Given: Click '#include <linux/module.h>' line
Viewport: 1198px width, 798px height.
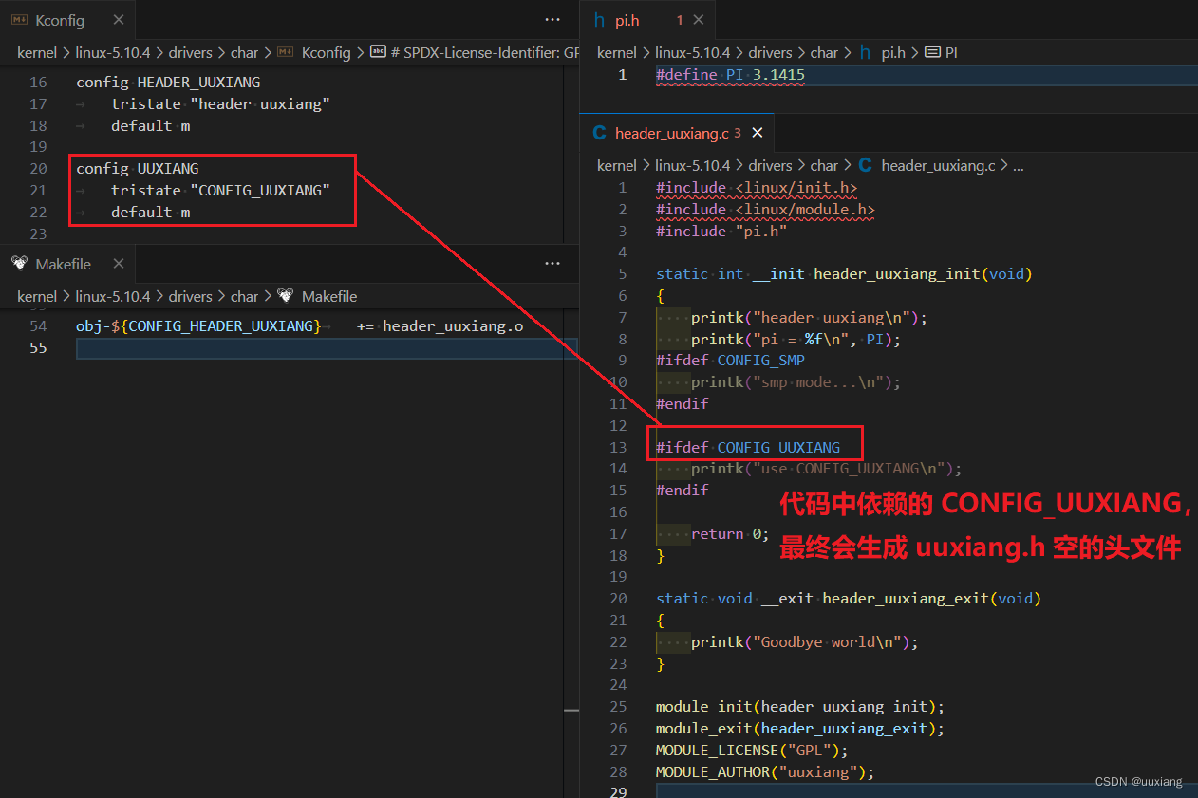Looking at the screenshot, I should 765,210.
